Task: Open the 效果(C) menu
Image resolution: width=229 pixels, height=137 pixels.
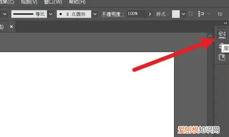Action: (x=7, y=2)
